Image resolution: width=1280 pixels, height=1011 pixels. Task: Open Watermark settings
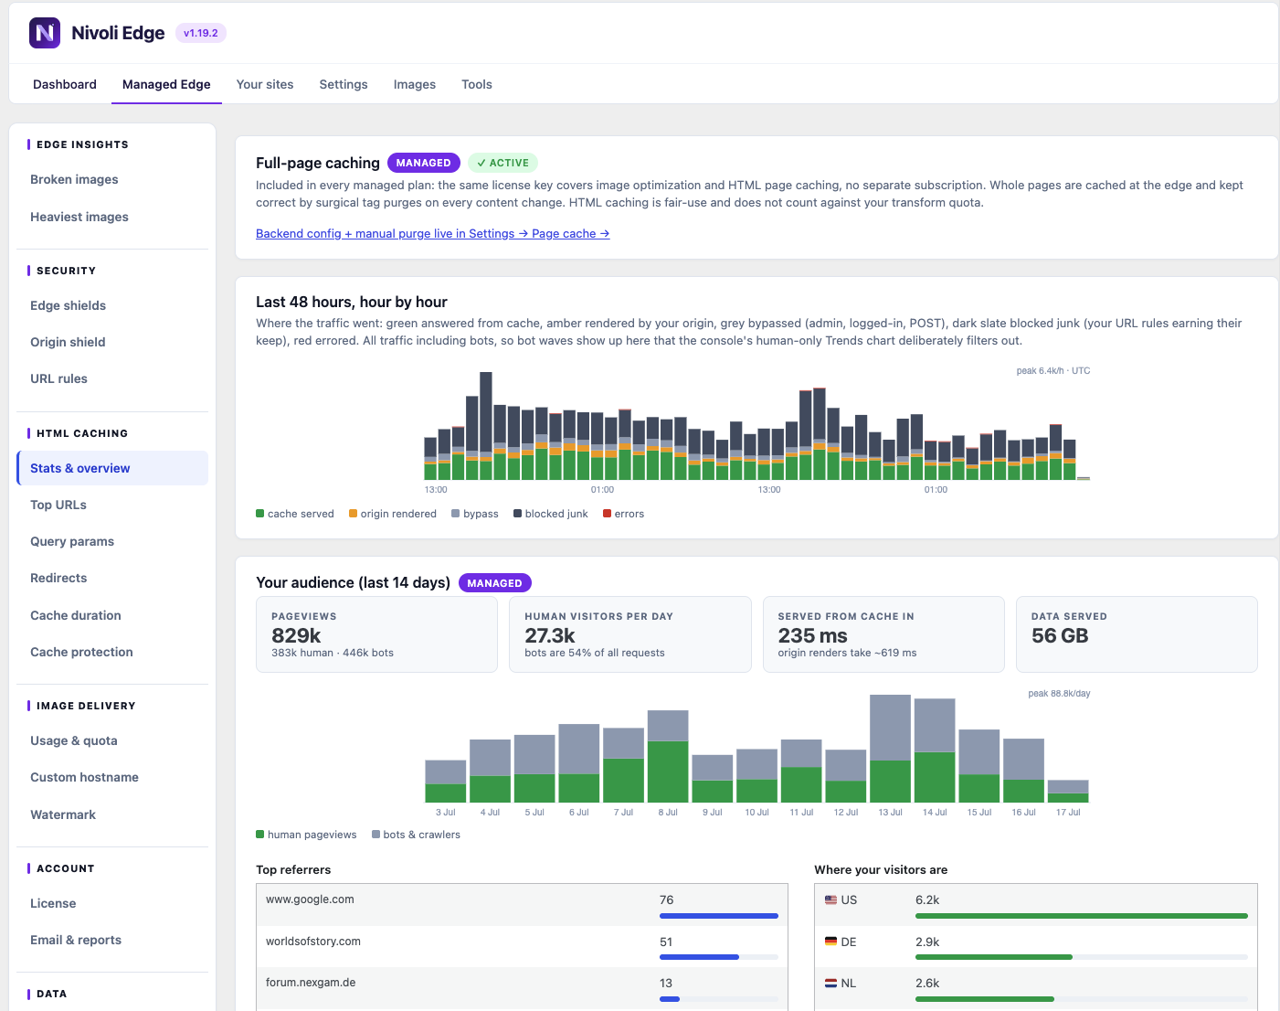tap(112, 814)
